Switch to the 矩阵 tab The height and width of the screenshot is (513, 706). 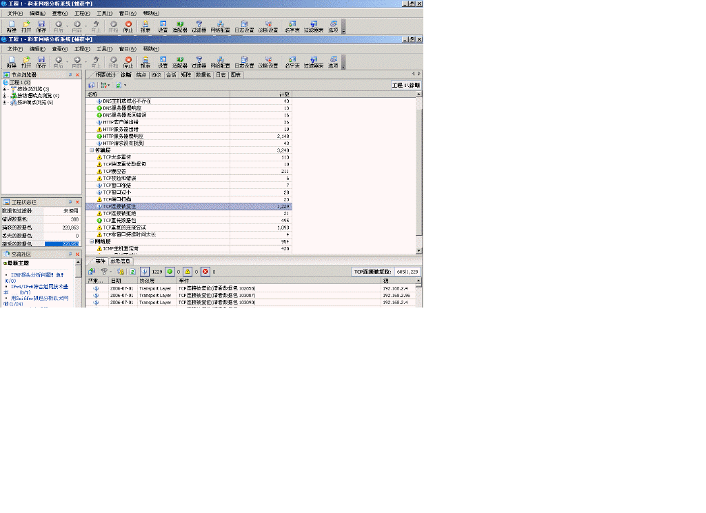pos(185,74)
